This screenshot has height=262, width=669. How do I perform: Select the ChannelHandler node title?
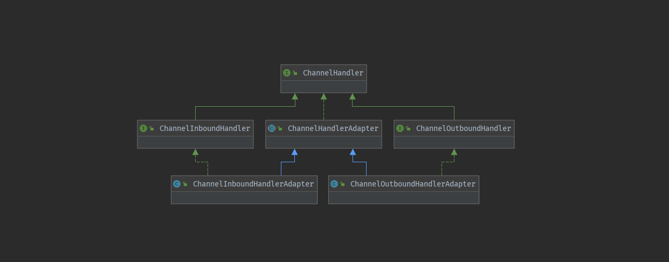pyautogui.click(x=333, y=73)
